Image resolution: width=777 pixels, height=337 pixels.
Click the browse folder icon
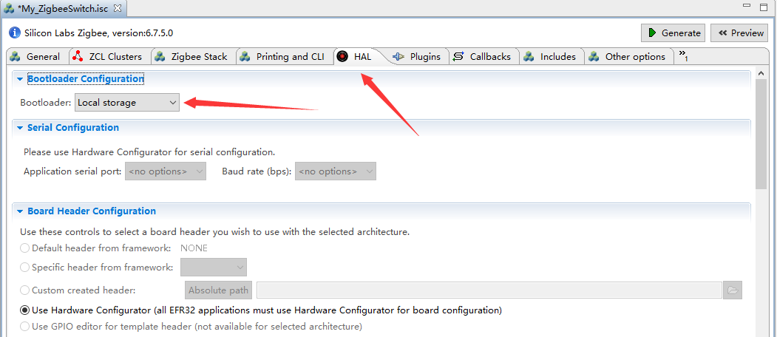733,290
